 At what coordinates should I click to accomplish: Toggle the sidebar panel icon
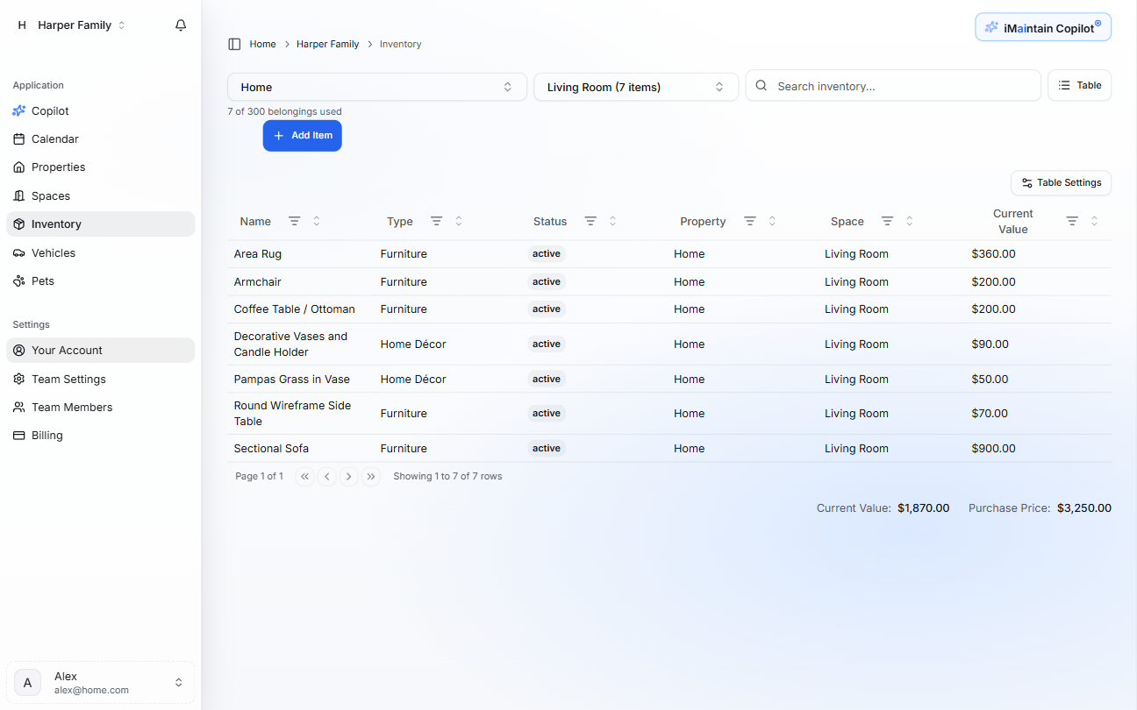click(234, 44)
